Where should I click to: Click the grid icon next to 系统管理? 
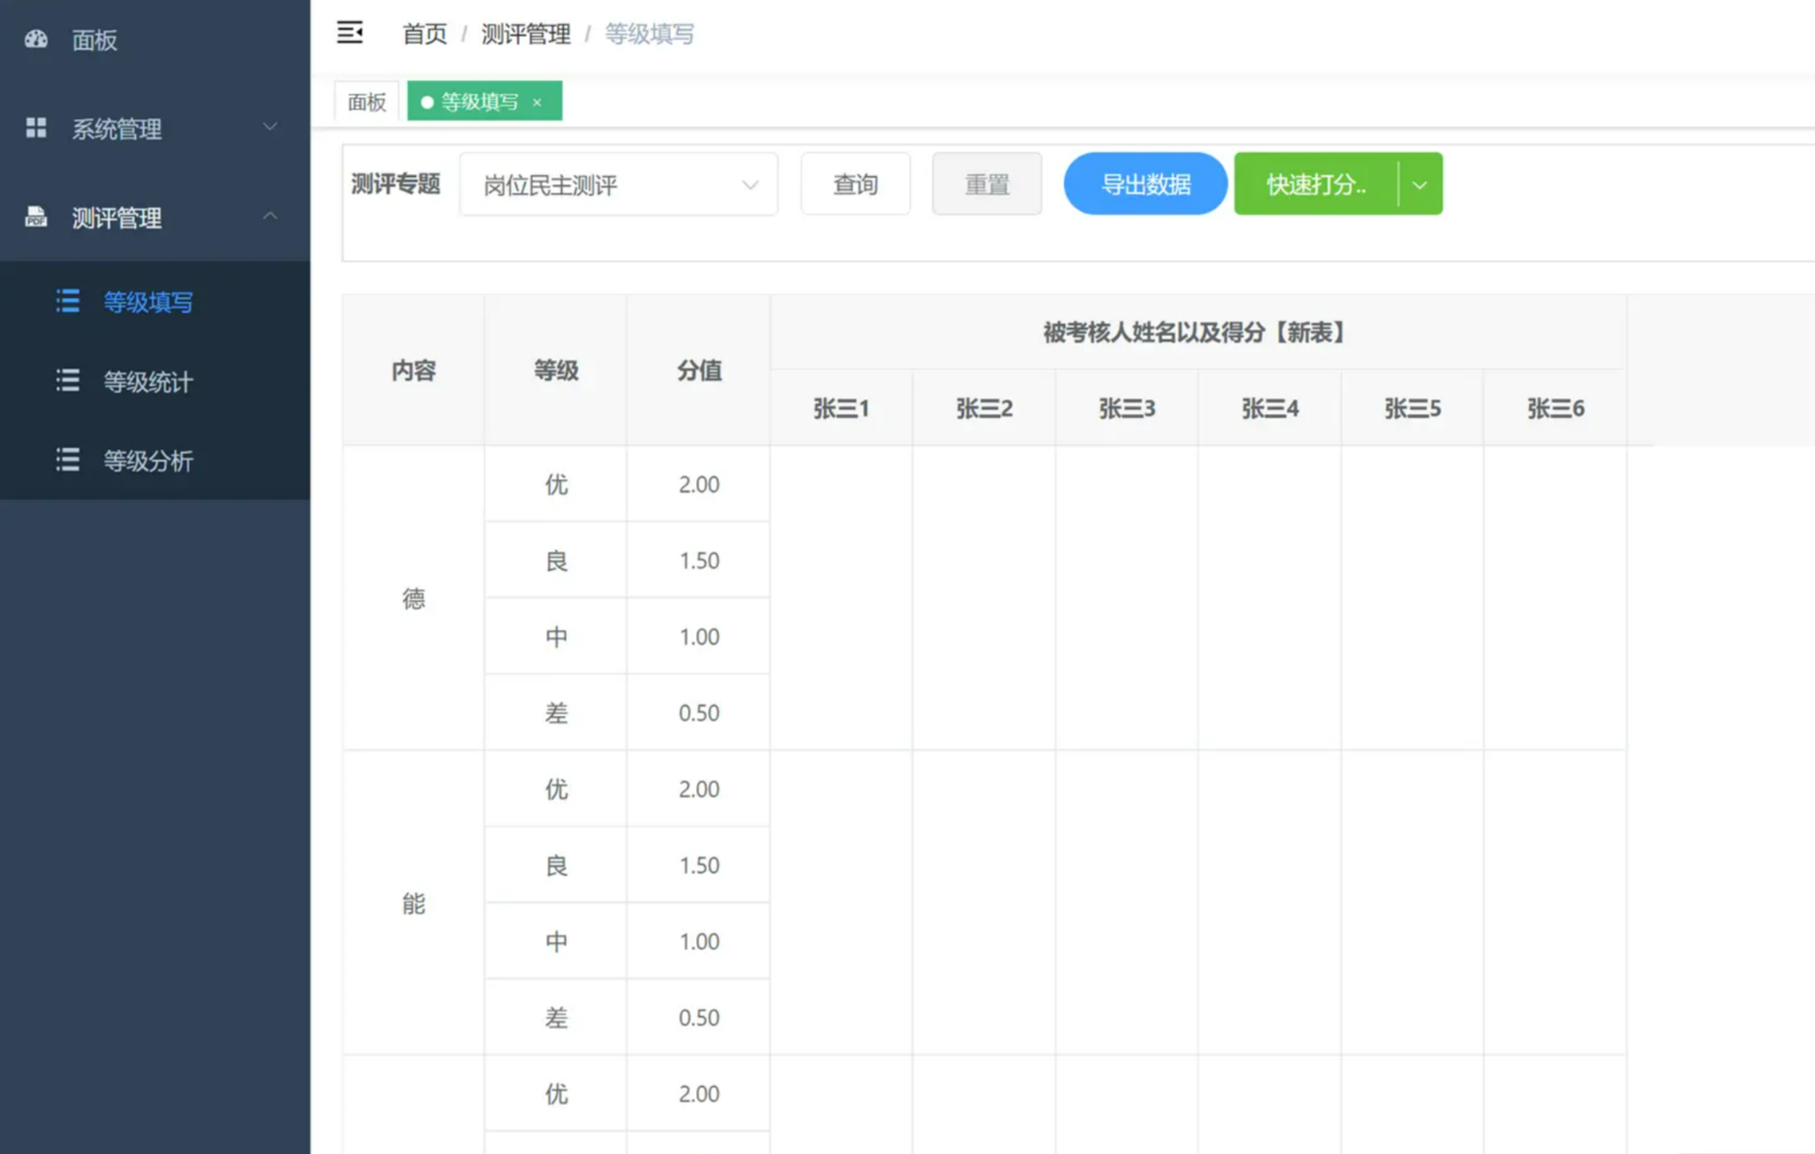(x=36, y=127)
